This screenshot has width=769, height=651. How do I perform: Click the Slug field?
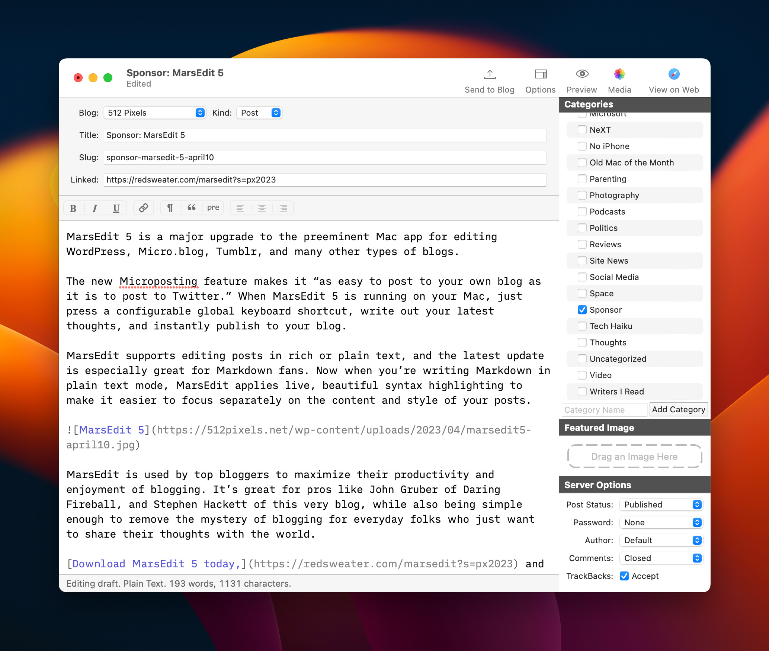325,157
